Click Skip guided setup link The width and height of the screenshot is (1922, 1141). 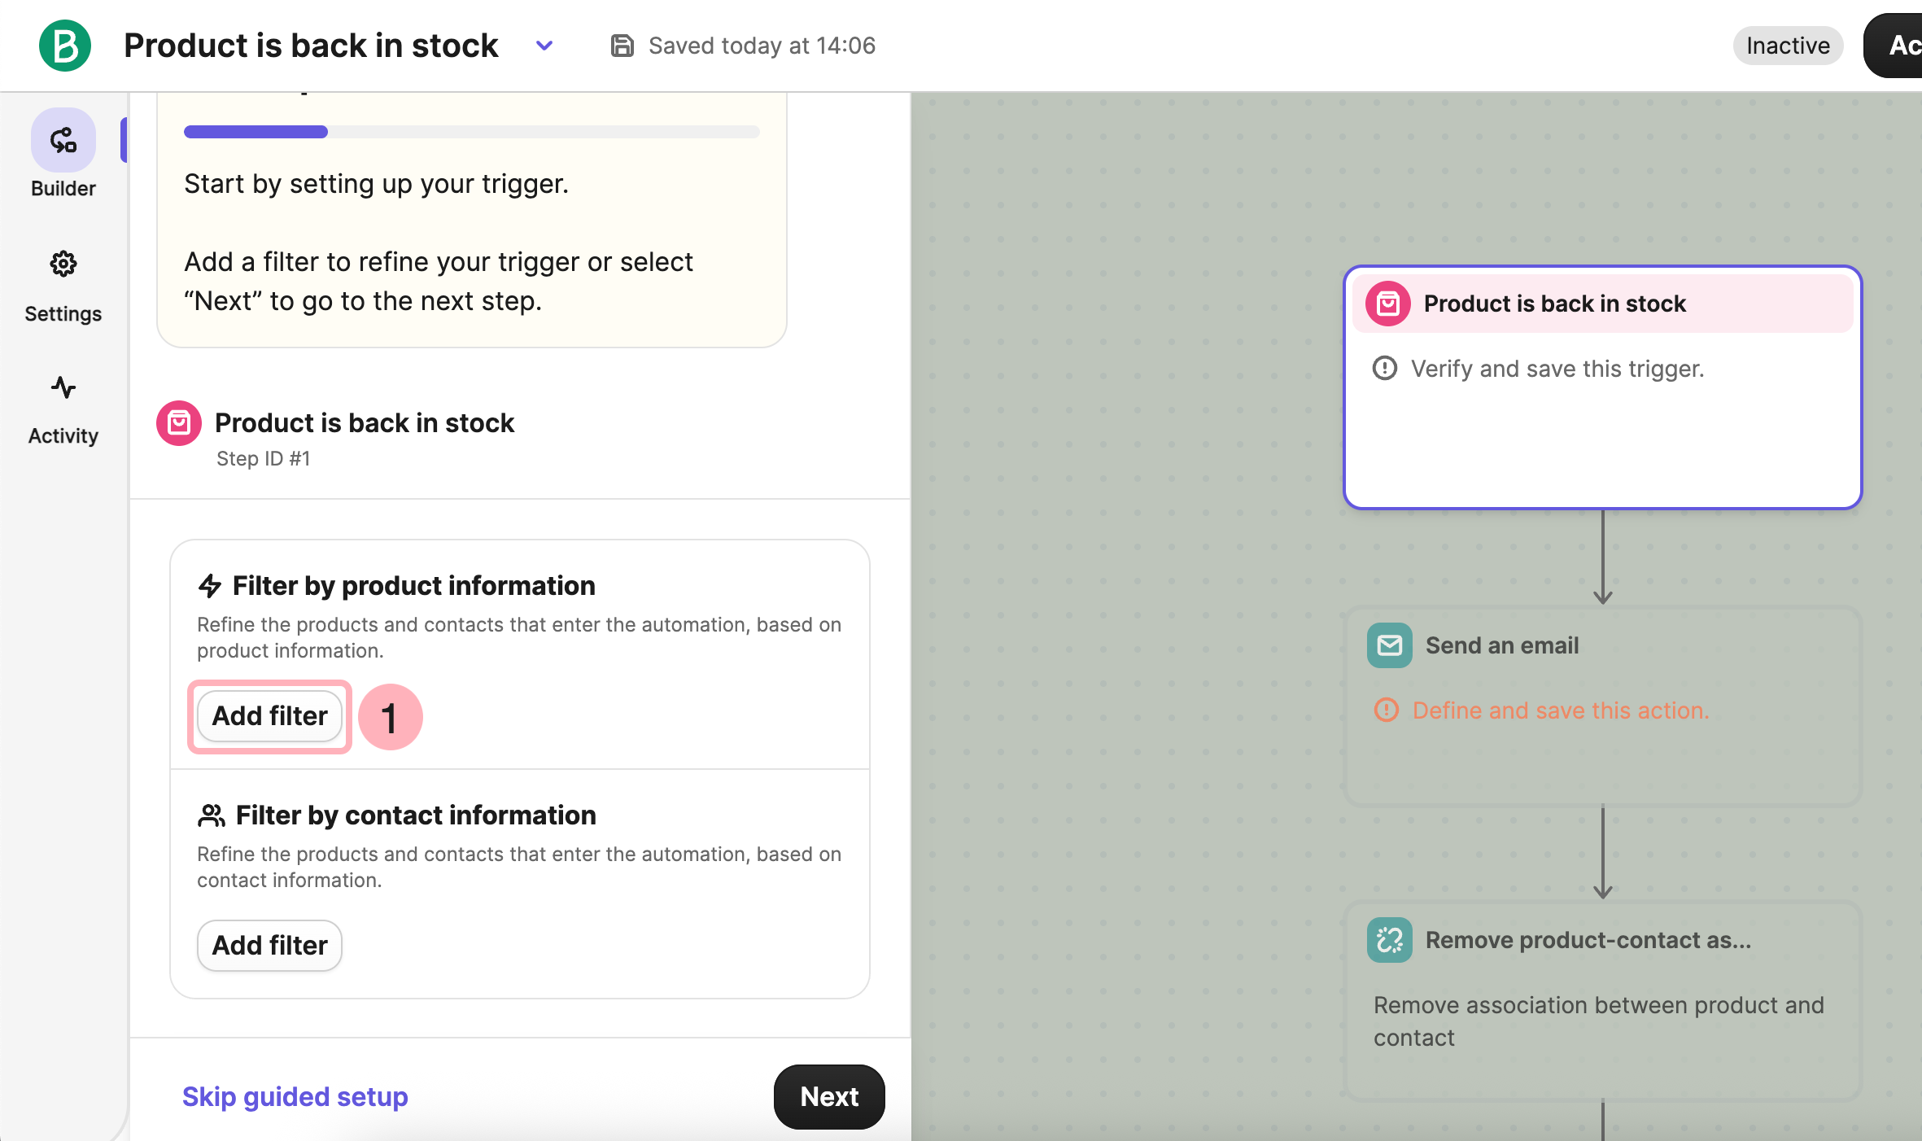(295, 1096)
